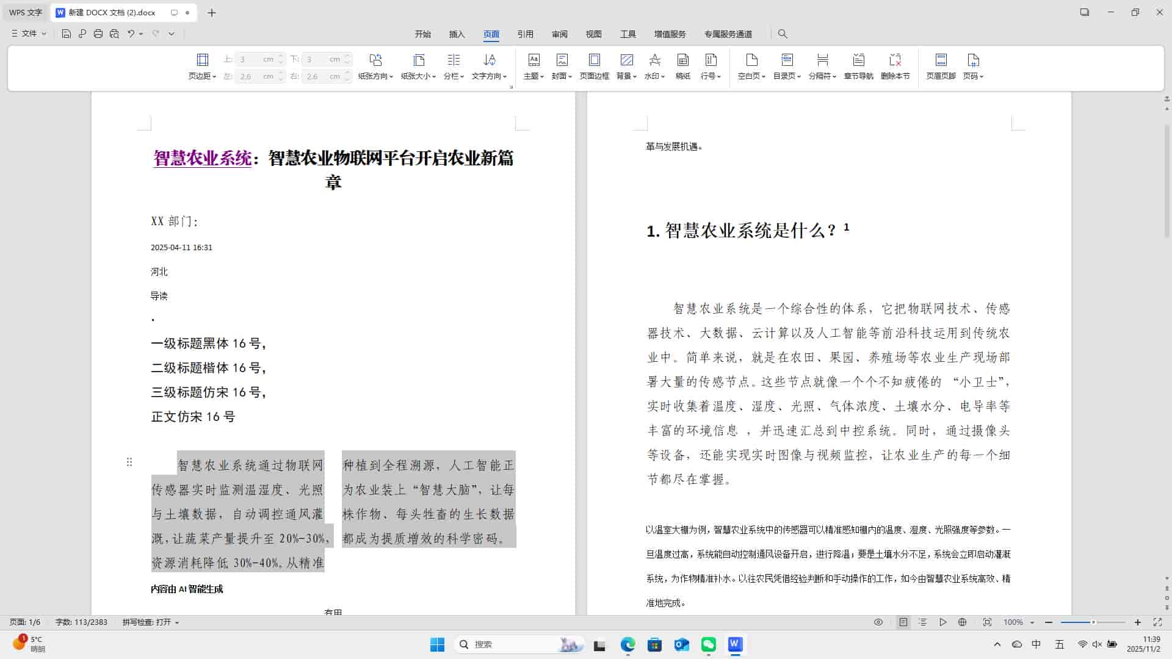Switch to the 插入 tab
This screenshot has width=1172, height=659.
click(x=457, y=34)
